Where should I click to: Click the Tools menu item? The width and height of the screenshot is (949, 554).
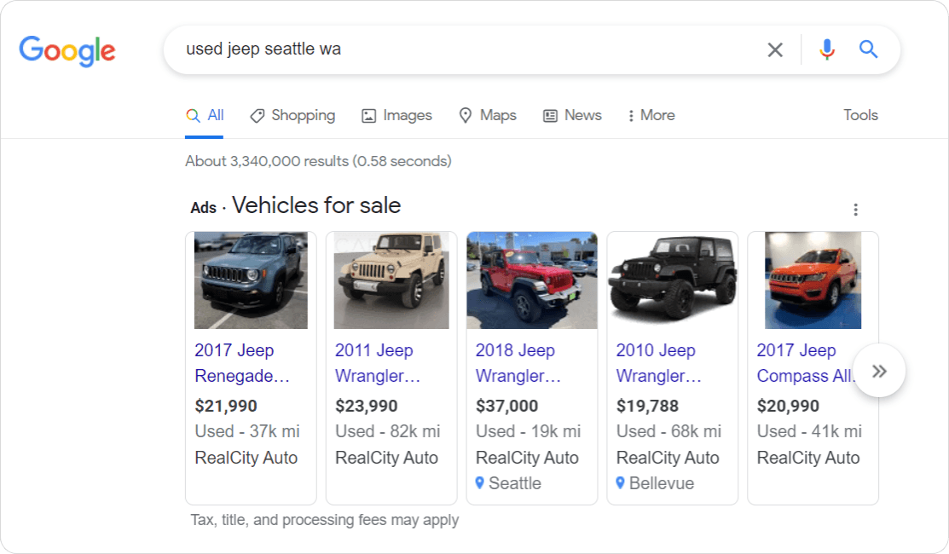tap(860, 115)
